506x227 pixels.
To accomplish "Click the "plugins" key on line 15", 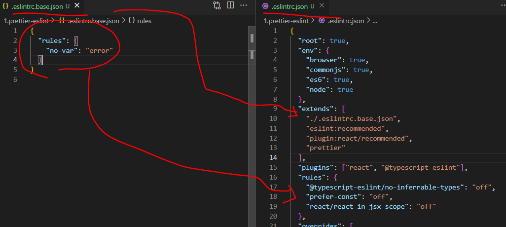I will tap(316, 168).
